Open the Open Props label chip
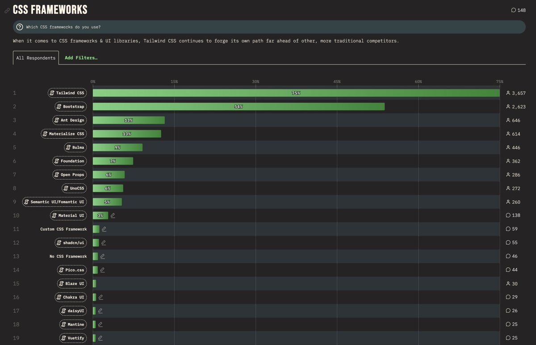The height and width of the screenshot is (345, 536). point(69,175)
